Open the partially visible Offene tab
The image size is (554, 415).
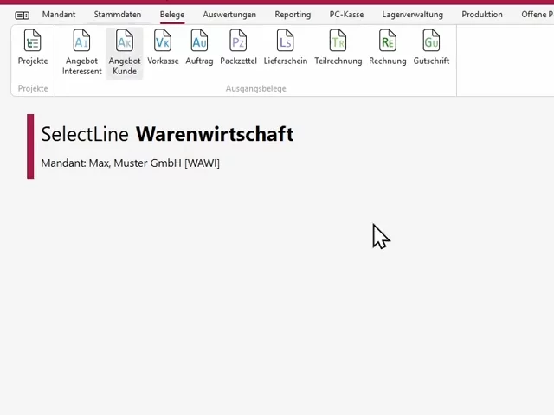click(537, 15)
